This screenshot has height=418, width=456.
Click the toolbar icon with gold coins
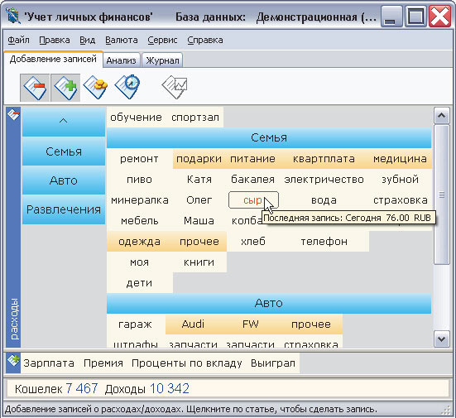tap(95, 87)
